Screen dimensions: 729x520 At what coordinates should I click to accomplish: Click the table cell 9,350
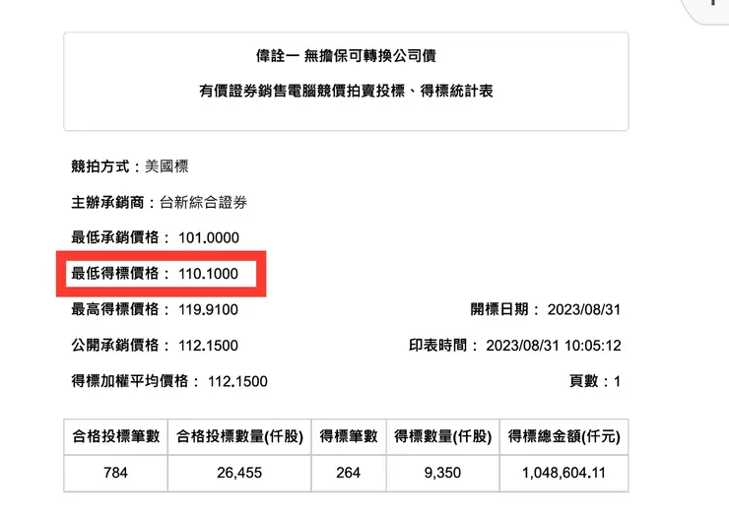tap(442, 473)
